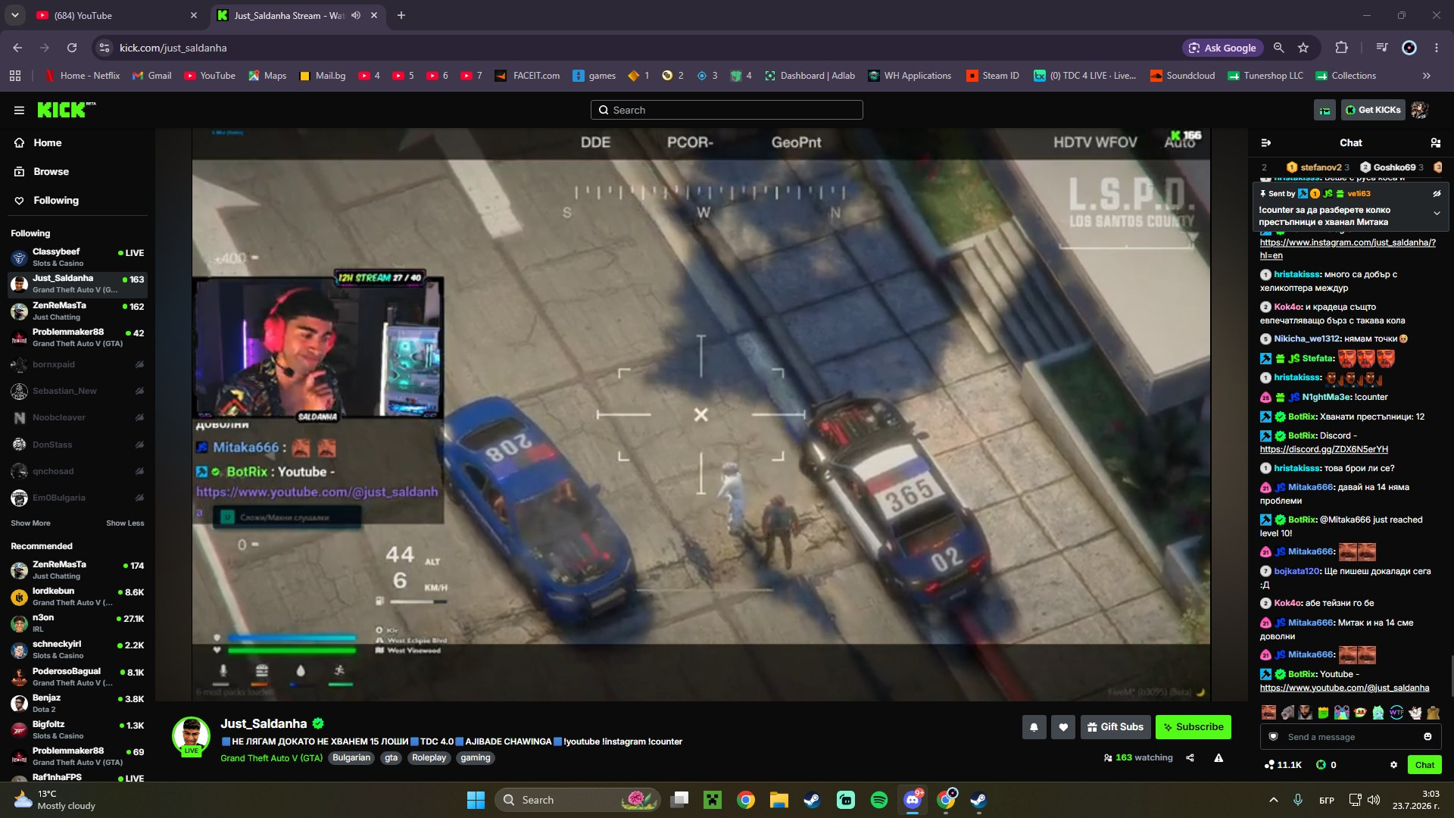
Task: Mute the Just_Saldanha Stream tab audio
Action: [x=356, y=15]
